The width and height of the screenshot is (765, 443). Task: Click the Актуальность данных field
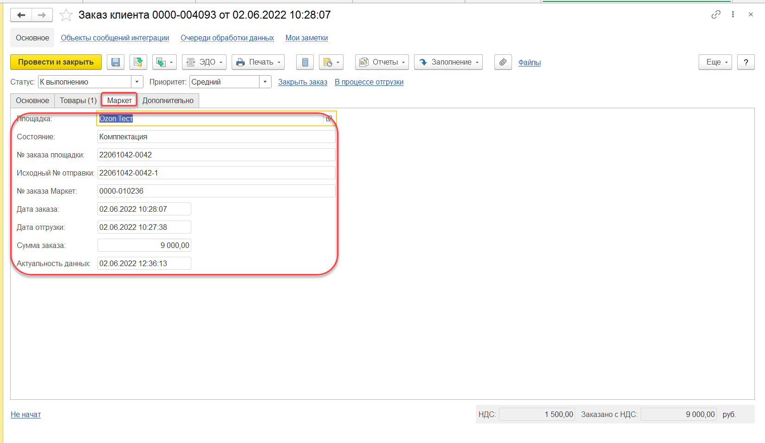(x=144, y=264)
